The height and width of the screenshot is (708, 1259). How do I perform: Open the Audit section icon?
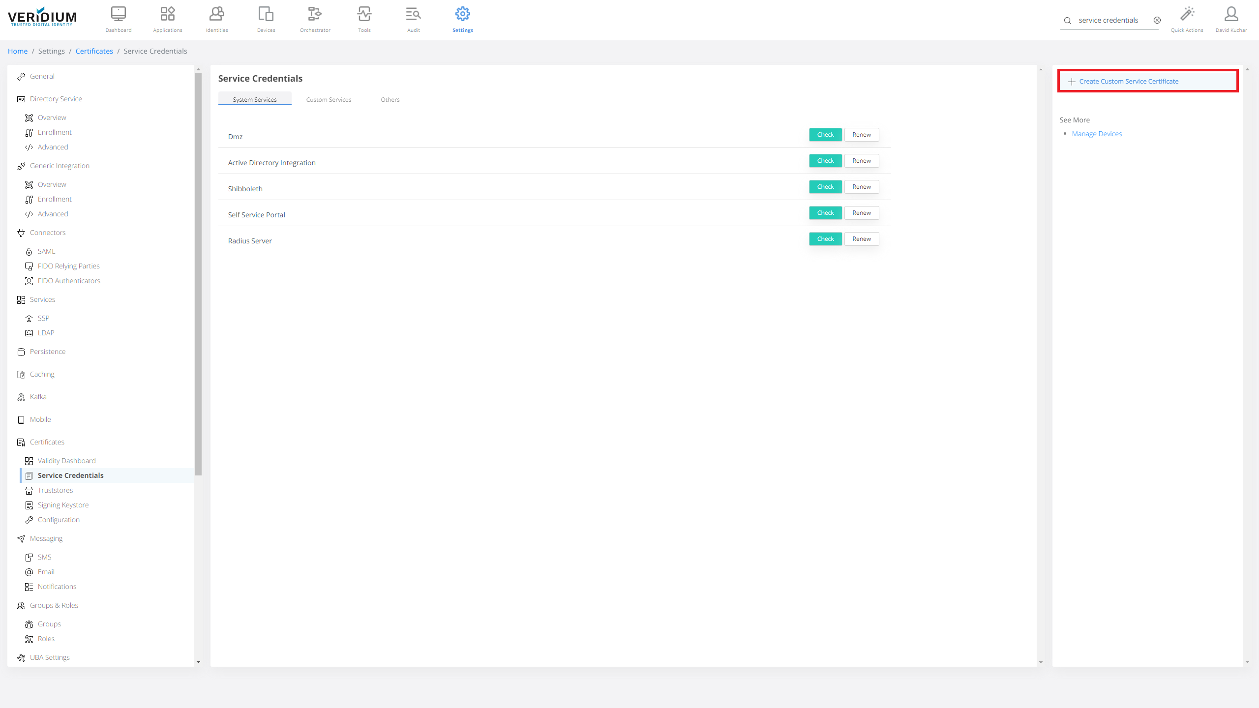point(413,19)
